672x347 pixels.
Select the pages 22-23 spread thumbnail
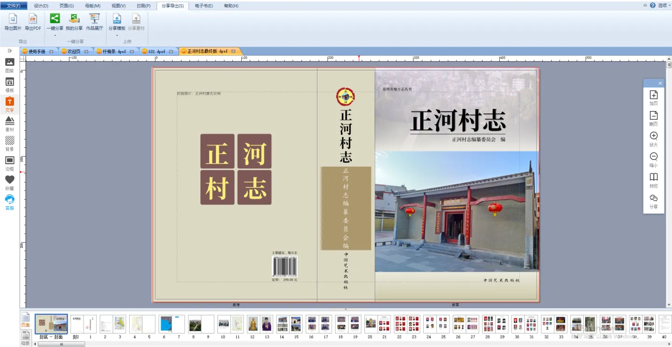pos(407,324)
